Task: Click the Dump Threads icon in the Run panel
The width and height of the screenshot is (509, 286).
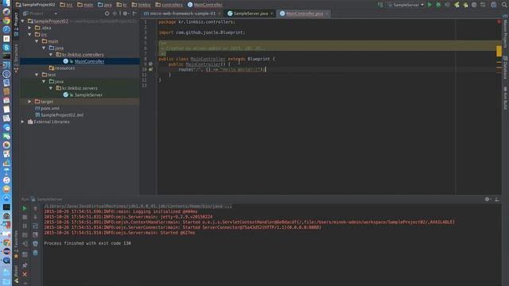Action: click(25, 234)
